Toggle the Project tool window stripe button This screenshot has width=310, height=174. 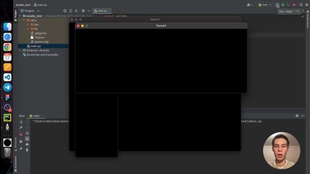pyautogui.click(x=15, y=15)
